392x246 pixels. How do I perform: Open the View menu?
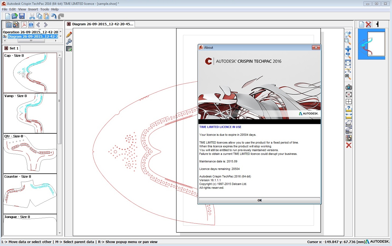click(22, 9)
